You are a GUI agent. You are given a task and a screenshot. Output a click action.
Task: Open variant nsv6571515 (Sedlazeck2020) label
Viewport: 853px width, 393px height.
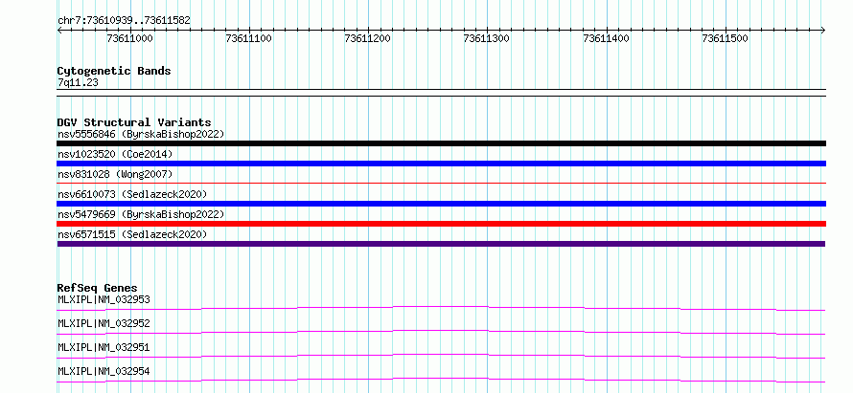click(x=132, y=234)
